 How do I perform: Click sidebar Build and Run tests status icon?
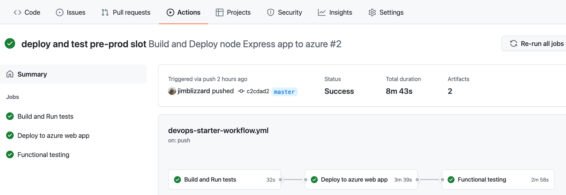[10, 116]
